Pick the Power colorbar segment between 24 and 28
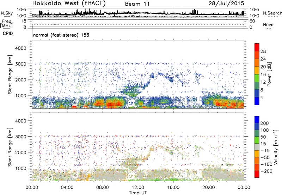282x195 pixels. pos(257,55)
